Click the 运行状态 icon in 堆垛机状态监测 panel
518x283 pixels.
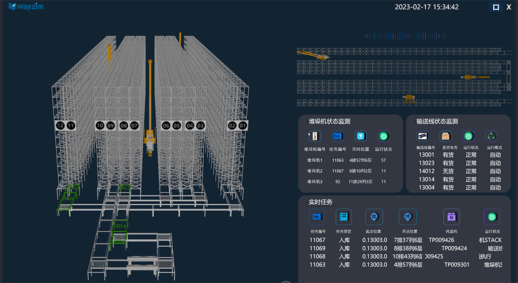pos(383,136)
